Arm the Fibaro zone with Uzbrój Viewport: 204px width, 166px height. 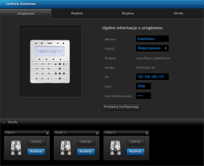tap(36, 142)
